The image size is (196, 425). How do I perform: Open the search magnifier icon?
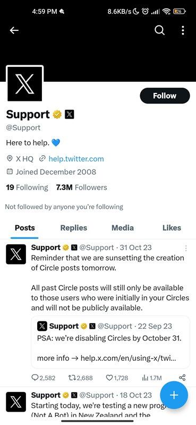click(x=159, y=30)
